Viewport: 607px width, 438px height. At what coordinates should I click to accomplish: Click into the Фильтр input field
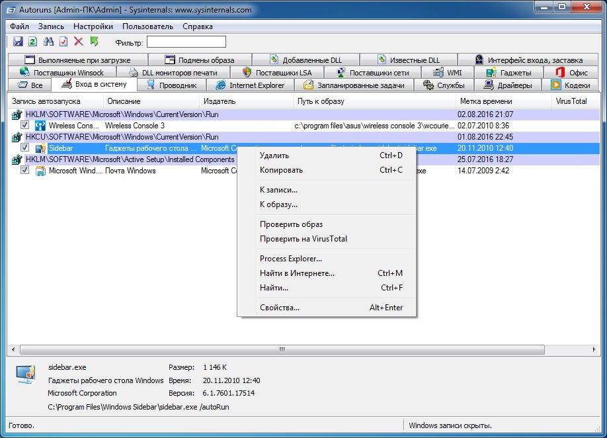pos(186,42)
